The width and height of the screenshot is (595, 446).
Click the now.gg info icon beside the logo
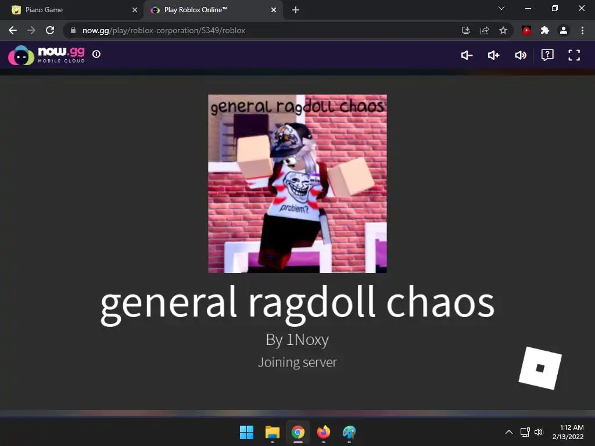point(96,54)
